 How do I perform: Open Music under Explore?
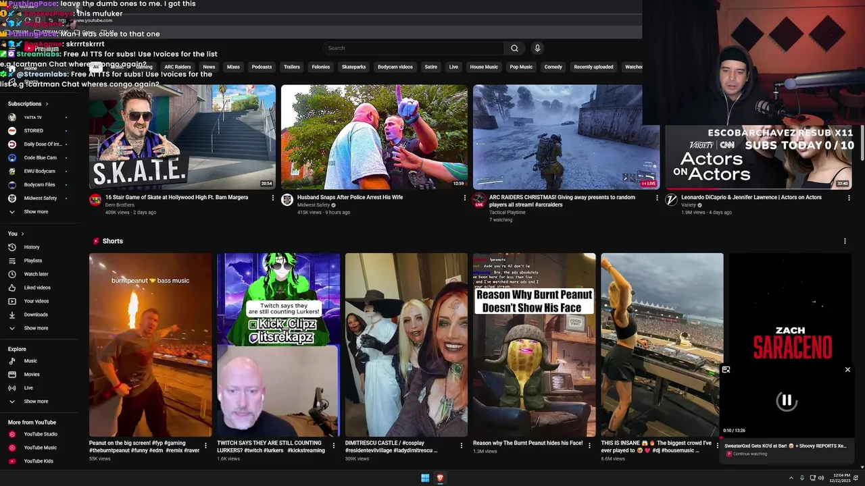coord(30,361)
